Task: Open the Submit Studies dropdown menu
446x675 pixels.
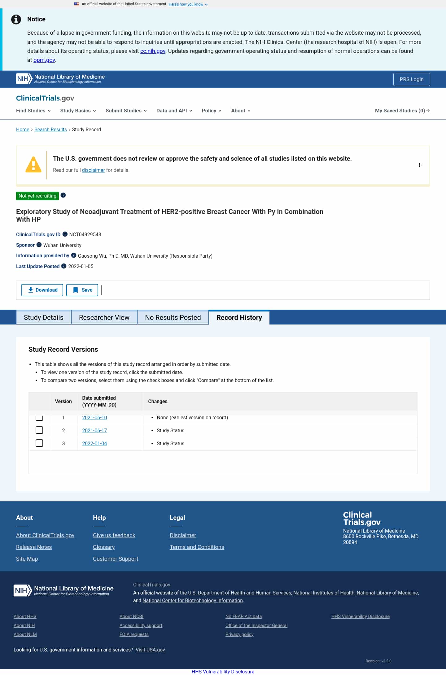Action: click(x=126, y=111)
